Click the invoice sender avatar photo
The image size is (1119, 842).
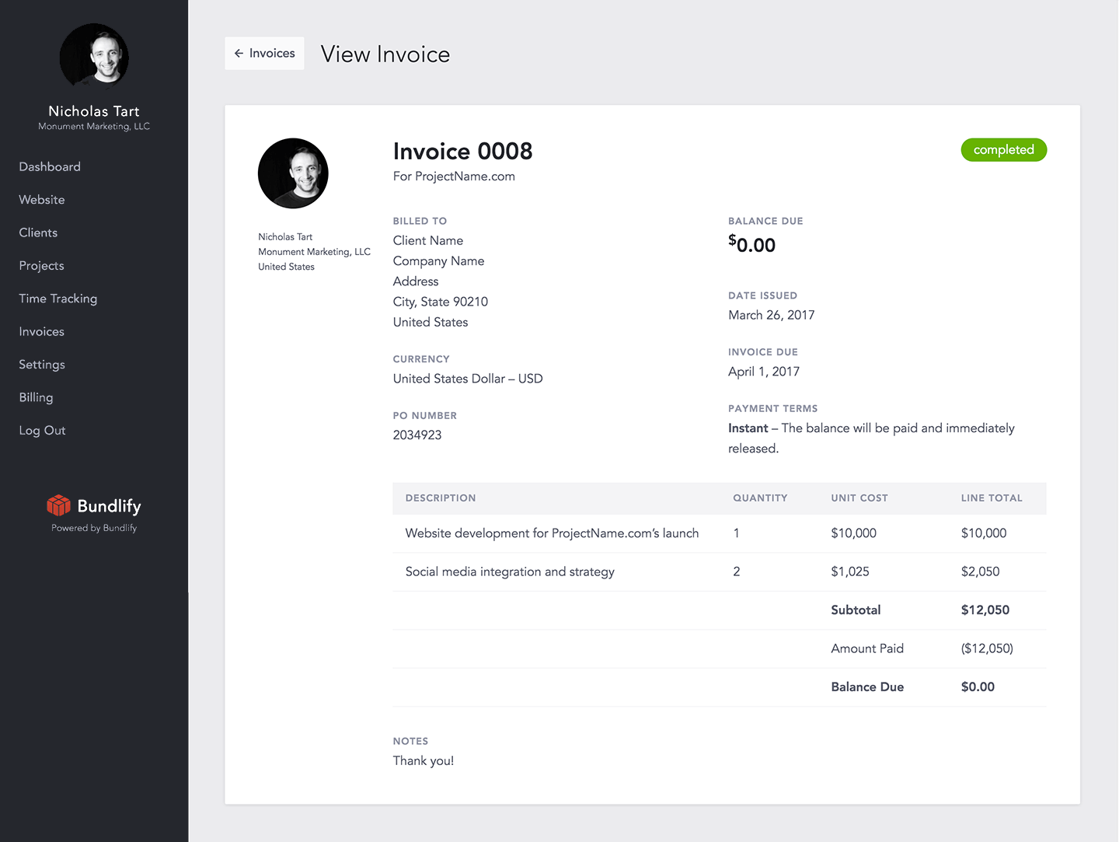pyautogui.click(x=293, y=173)
